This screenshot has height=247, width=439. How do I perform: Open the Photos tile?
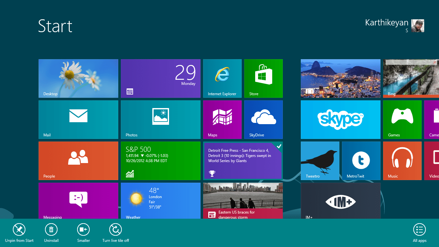click(x=161, y=120)
